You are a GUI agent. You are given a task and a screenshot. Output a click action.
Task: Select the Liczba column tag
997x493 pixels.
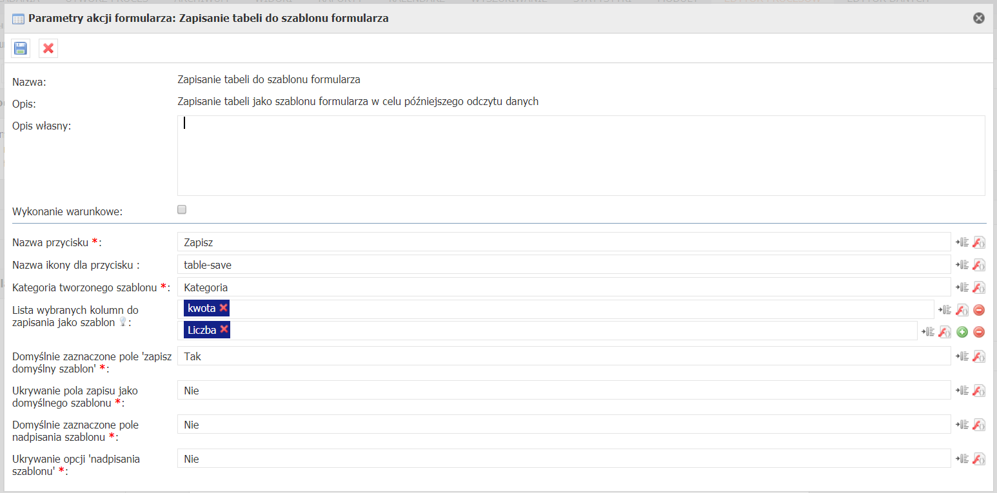207,330
